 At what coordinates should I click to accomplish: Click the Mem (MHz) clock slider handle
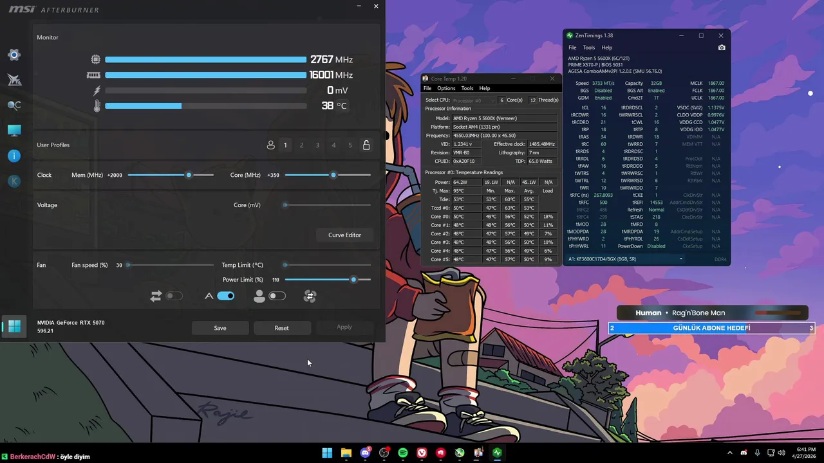point(189,175)
